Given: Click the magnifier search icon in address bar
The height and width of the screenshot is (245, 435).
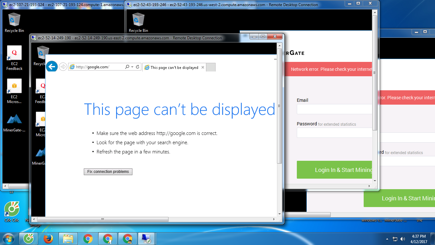Looking at the screenshot, I should pyautogui.click(x=127, y=67).
